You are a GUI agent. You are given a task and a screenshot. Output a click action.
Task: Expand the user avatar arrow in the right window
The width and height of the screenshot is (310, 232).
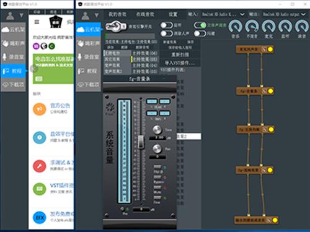click(97, 15)
